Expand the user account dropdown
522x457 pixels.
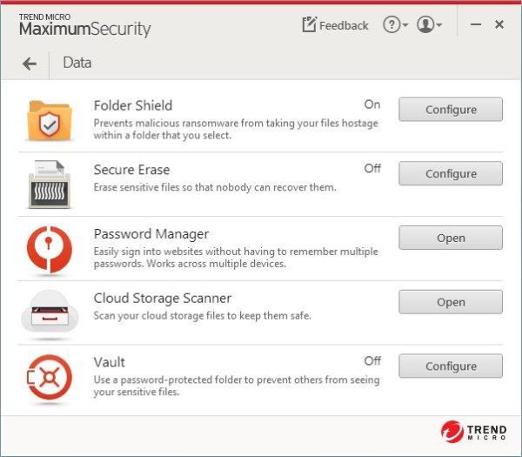[429, 25]
